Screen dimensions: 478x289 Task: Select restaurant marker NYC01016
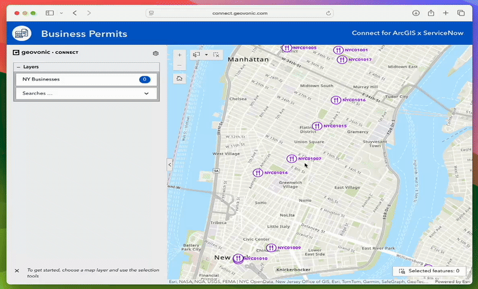pyautogui.click(x=336, y=100)
